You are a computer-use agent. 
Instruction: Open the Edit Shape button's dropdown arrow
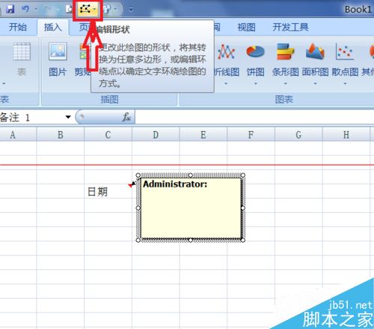[x=94, y=10]
